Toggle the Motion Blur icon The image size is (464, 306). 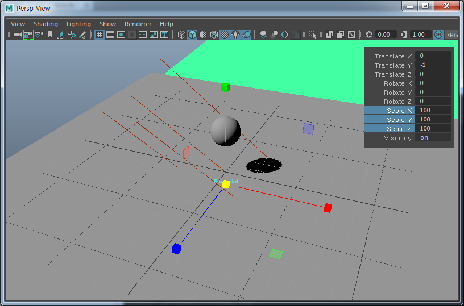tap(274, 35)
